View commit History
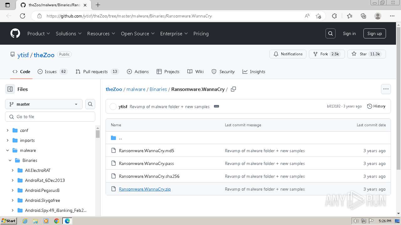The height and width of the screenshot is (225, 401). (x=376, y=106)
